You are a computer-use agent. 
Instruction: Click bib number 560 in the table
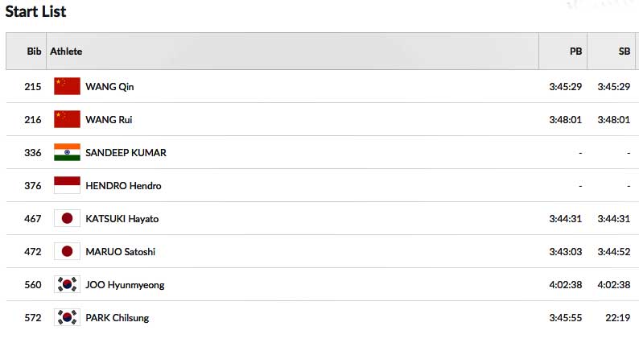click(32, 284)
